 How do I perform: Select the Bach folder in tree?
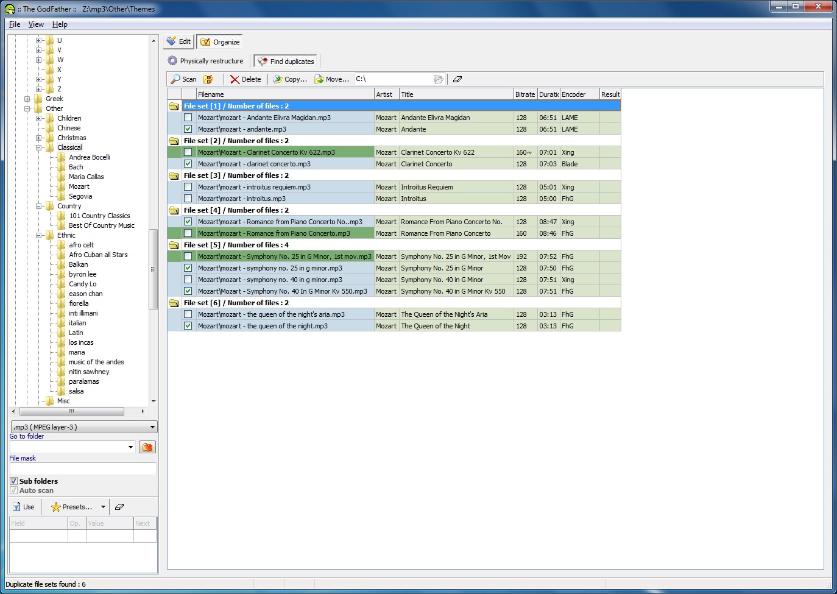tap(76, 167)
